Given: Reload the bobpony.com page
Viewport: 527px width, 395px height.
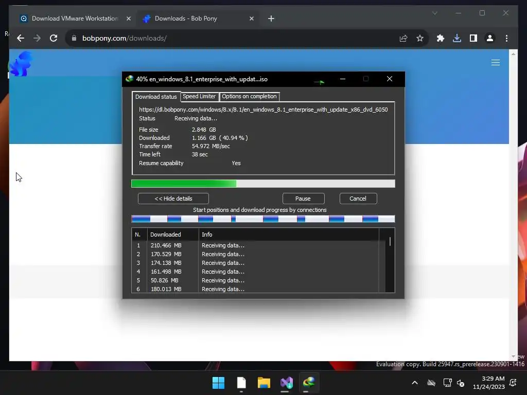Looking at the screenshot, I should click(54, 38).
